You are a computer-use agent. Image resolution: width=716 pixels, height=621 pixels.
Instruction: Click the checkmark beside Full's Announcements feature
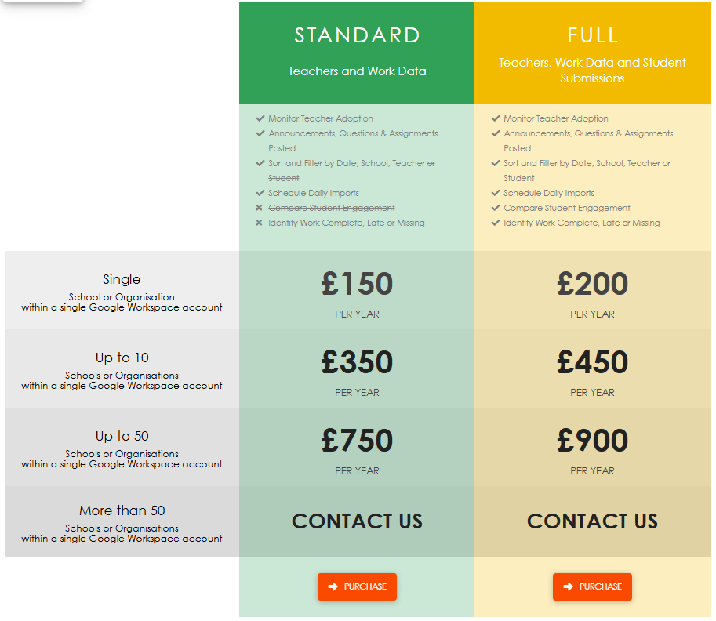point(496,133)
